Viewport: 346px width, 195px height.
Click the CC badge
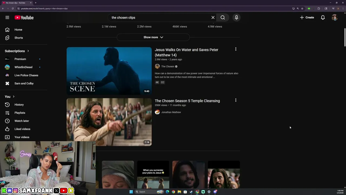pos(162,82)
